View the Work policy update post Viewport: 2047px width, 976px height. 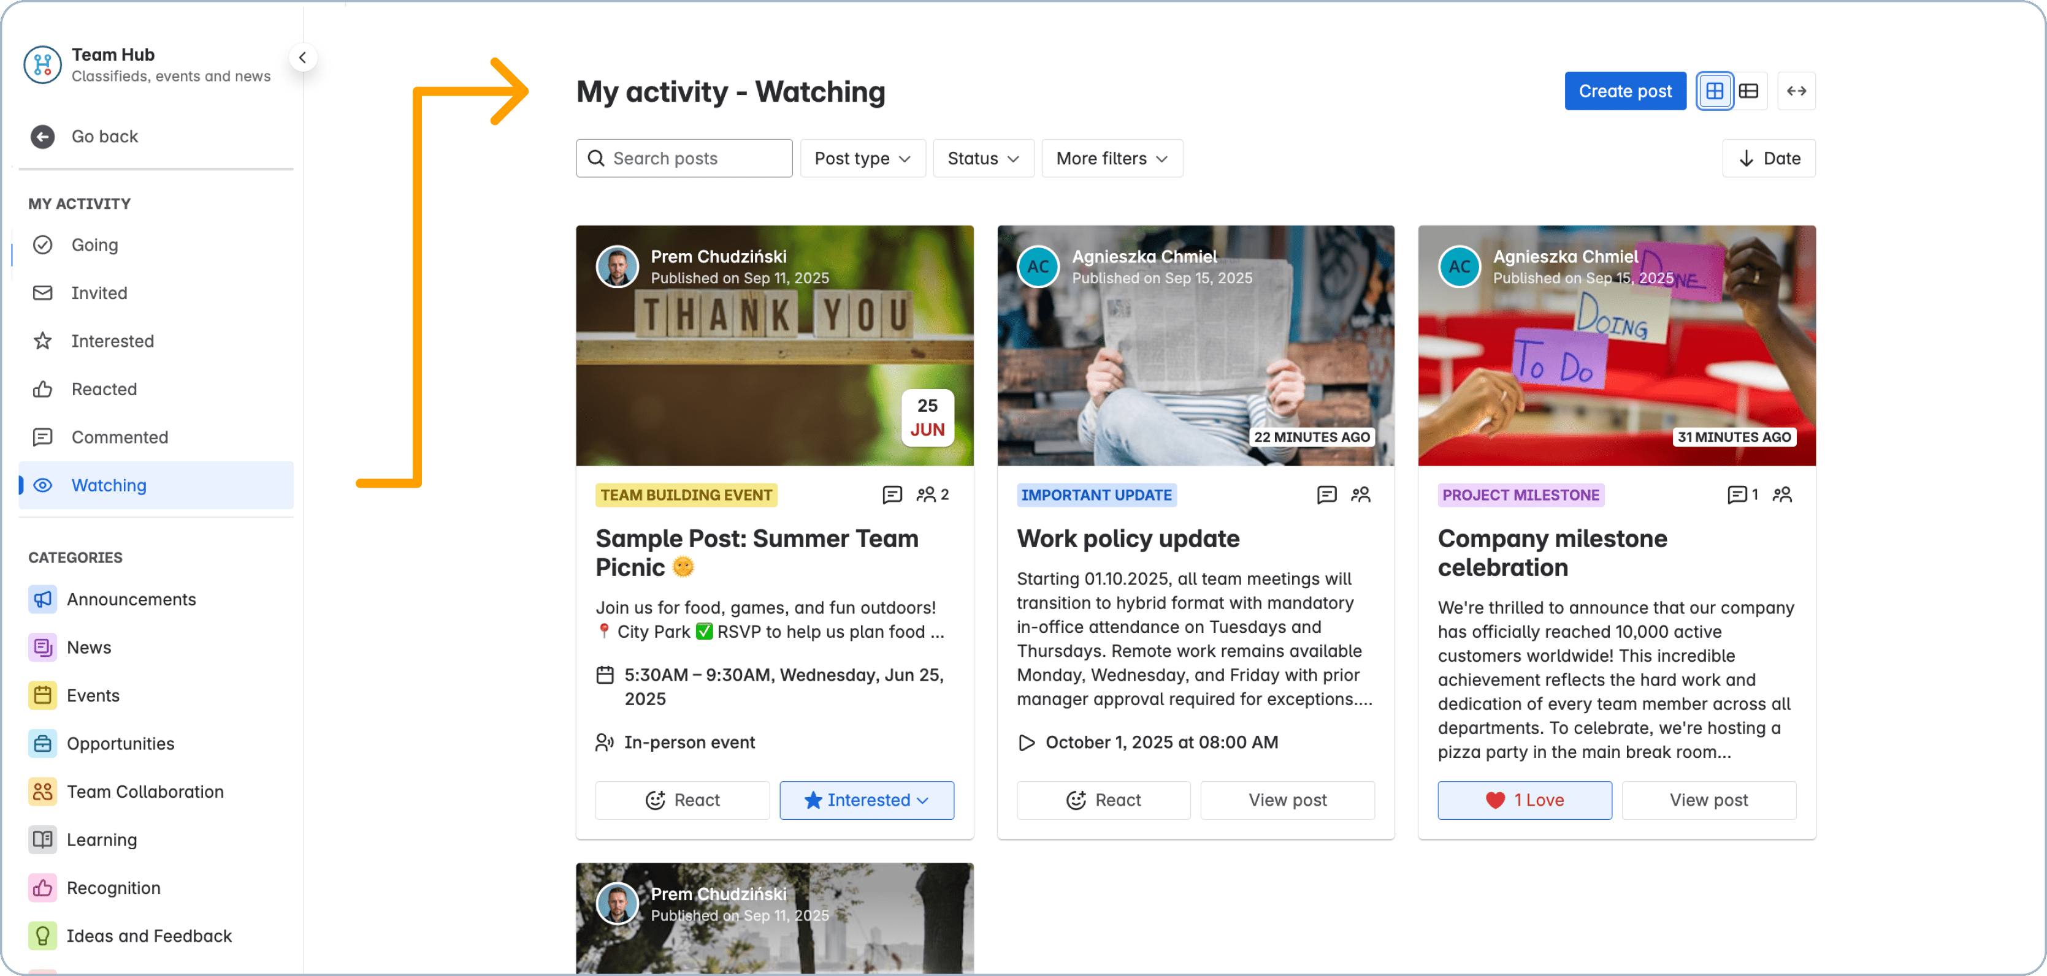(1287, 800)
